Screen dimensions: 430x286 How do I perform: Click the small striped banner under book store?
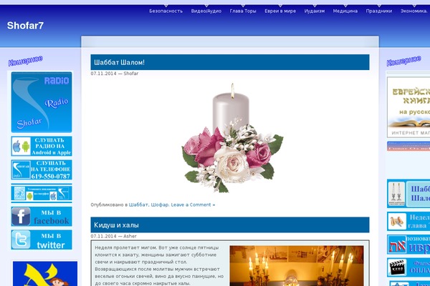pyautogui.click(x=408, y=146)
